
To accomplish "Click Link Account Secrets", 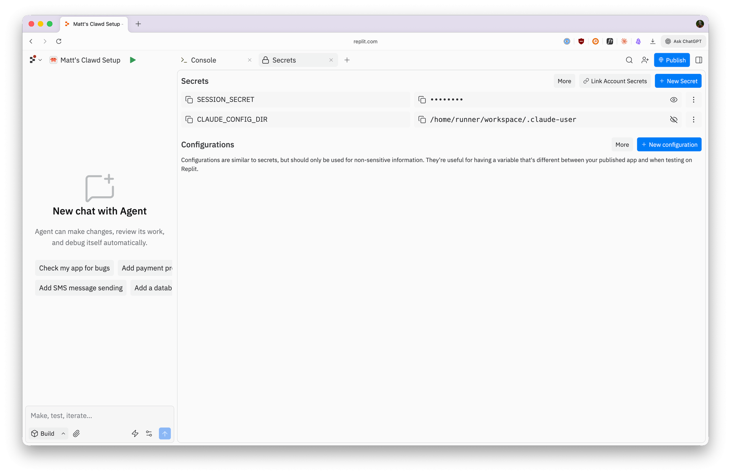I will [615, 81].
